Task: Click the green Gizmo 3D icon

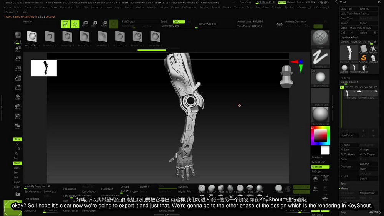Action: (114, 24)
